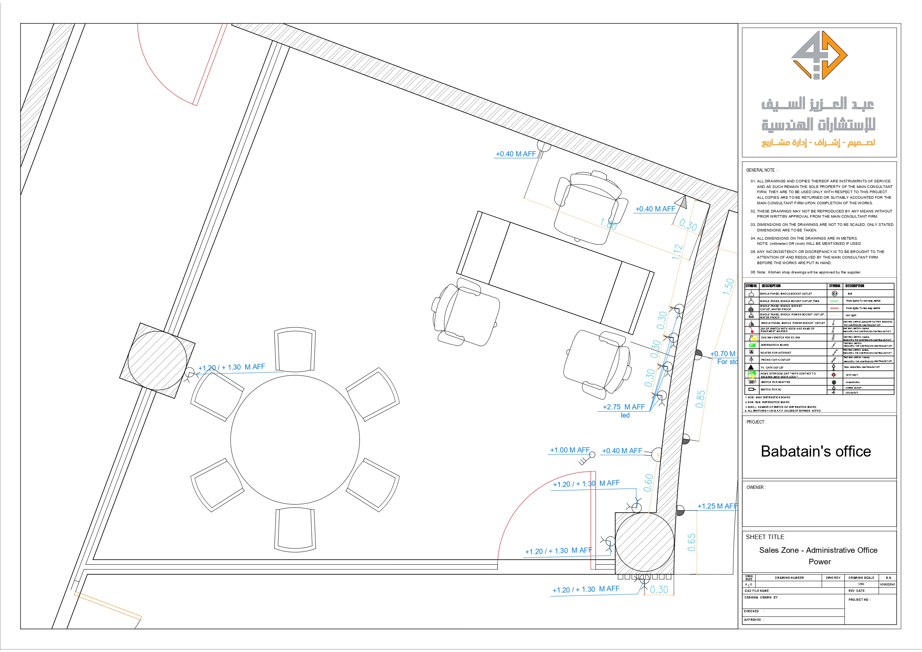Select the Phone/CAT6 outlet symbol
Viewport: 922px width, 652px height.
751,360
